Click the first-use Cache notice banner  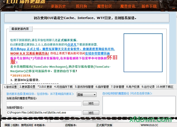[x=87, y=18]
